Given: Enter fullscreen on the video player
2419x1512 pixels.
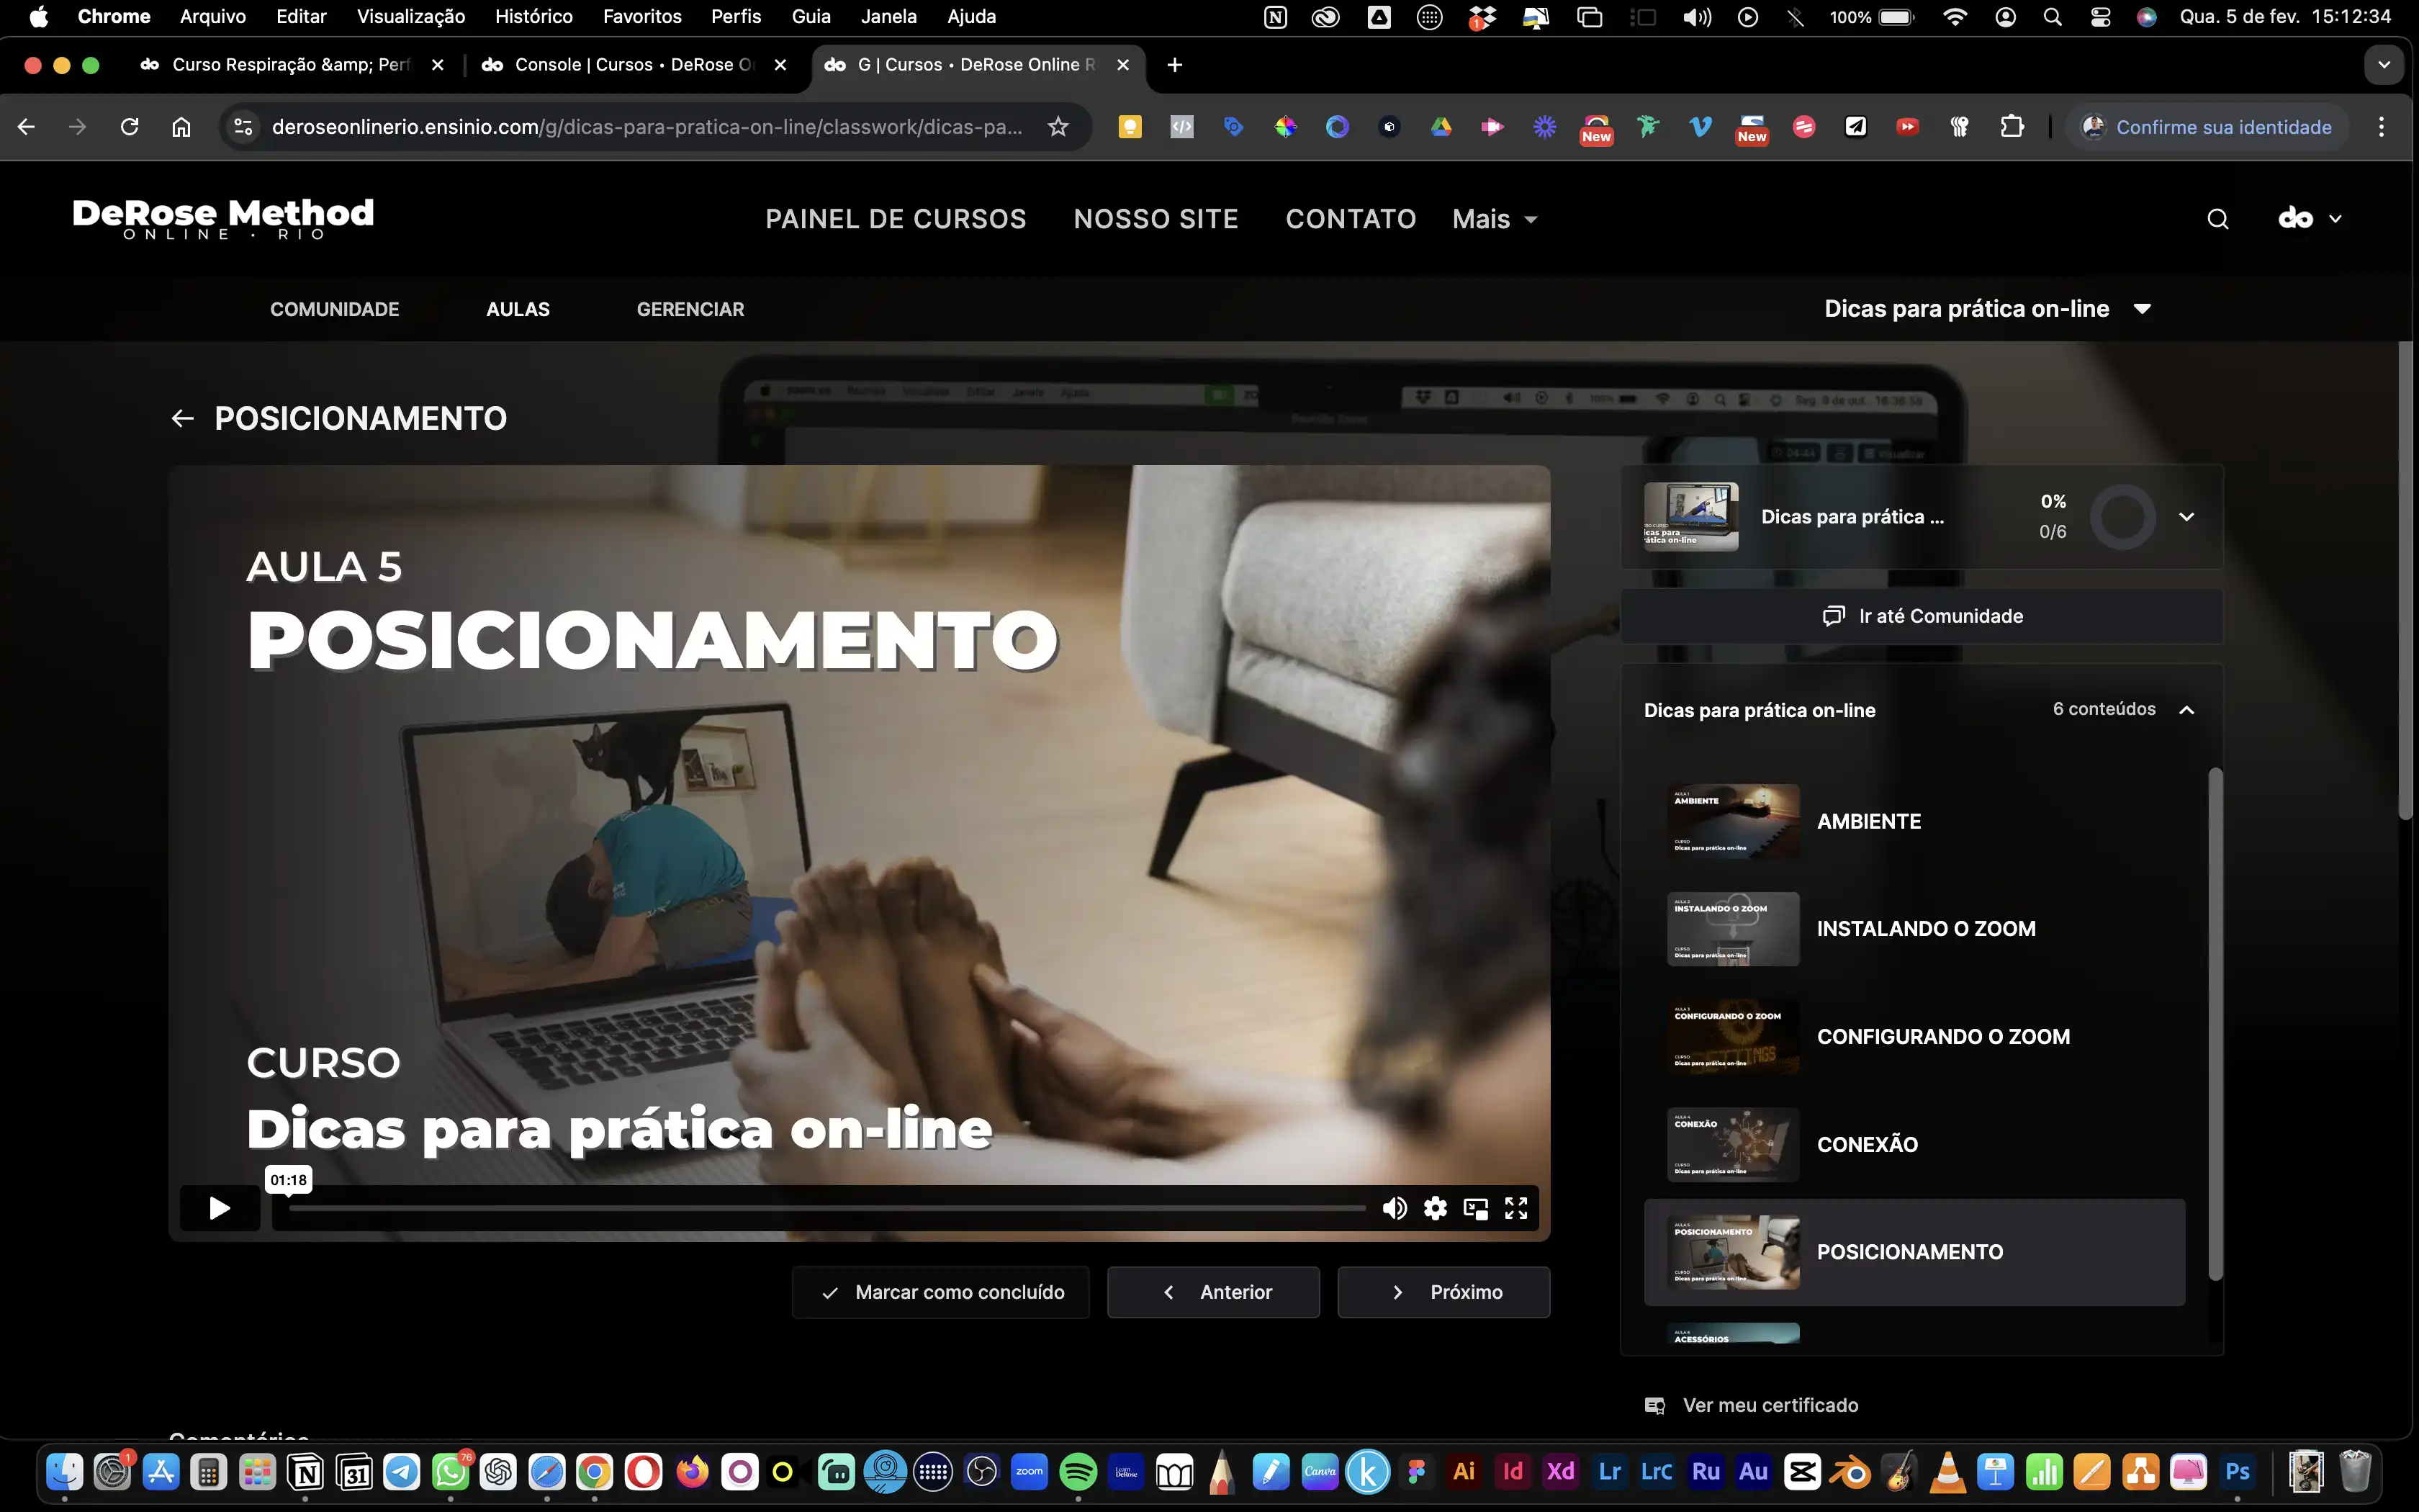Looking at the screenshot, I should pyautogui.click(x=1516, y=1208).
